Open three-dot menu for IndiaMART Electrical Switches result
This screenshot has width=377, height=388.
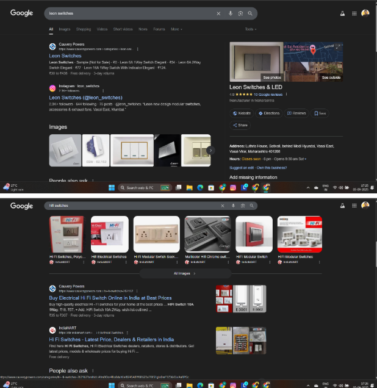coord(127,332)
